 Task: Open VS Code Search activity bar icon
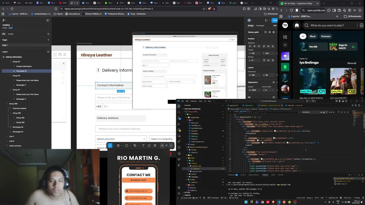[x=179, y=112]
